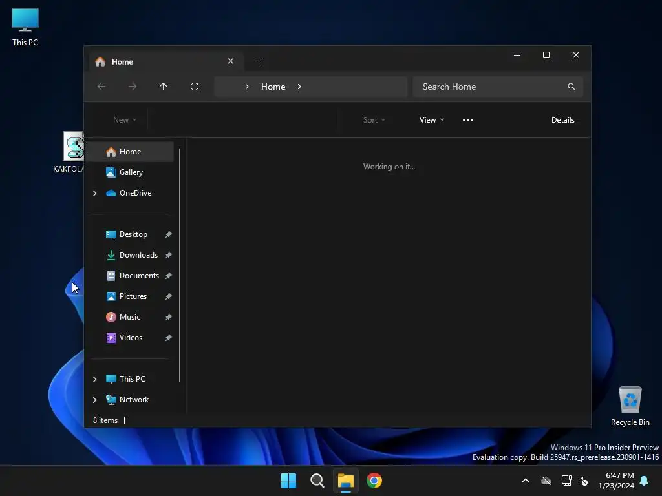Go up one folder level arrow
662x496 pixels.
tap(164, 87)
